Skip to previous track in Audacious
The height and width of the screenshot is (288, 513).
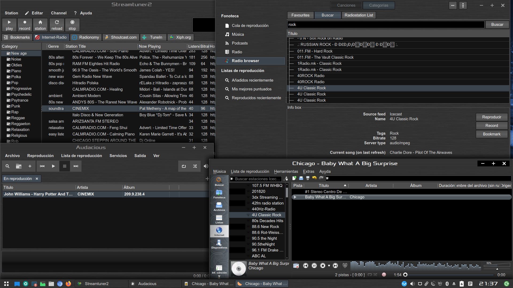(x=42, y=166)
